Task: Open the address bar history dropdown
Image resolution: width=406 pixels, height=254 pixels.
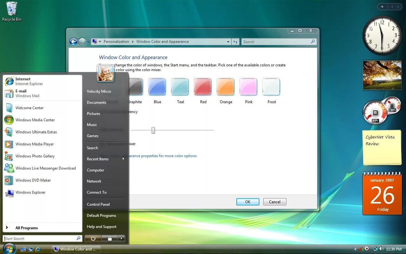Action: point(228,42)
